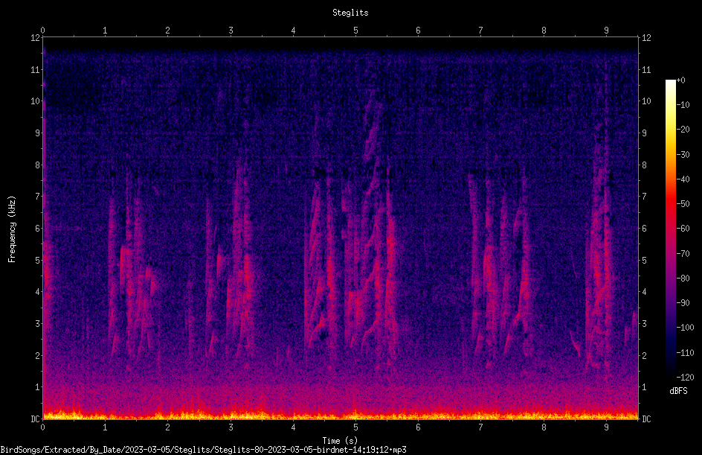Click the 10 kHz label on left axis
This screenshot has width=702, height=455.
[36, 101]
